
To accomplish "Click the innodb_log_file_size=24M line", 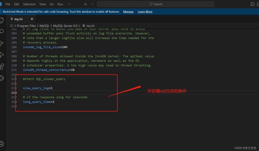I will click(45, 47).
